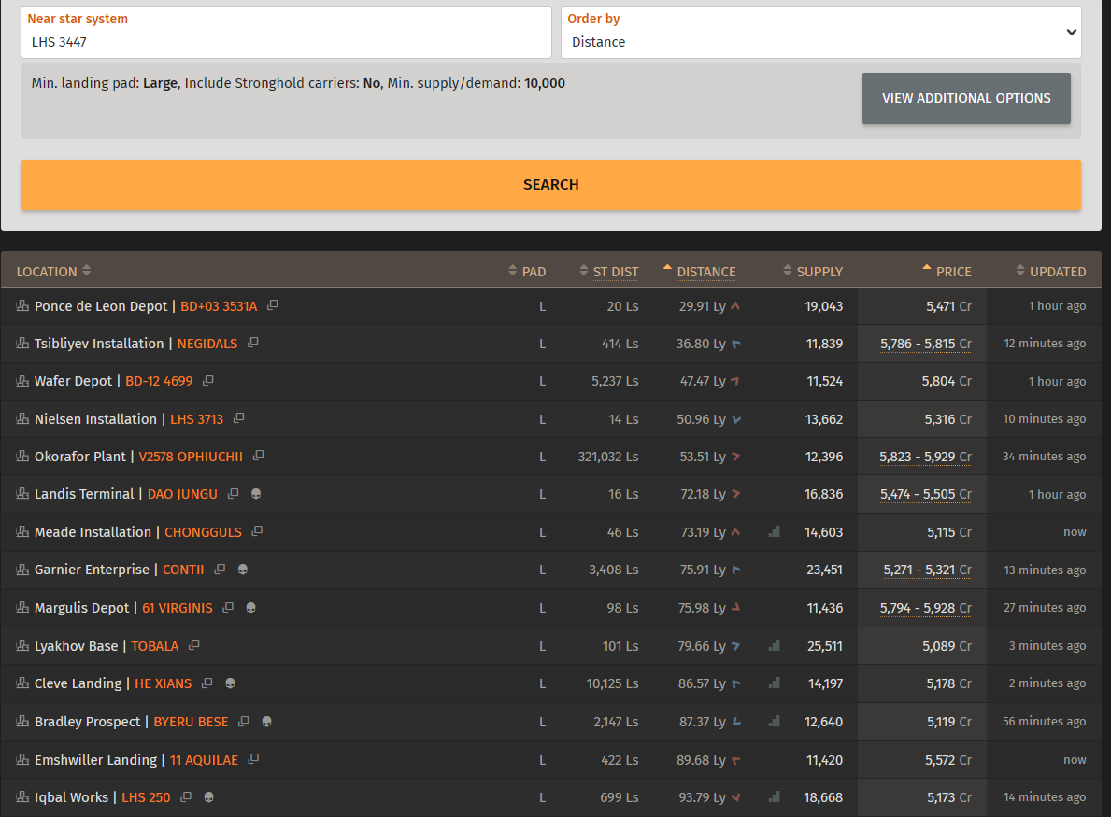Open Ponce de Leon Depot station link
1111x817 pixels.
101,306
